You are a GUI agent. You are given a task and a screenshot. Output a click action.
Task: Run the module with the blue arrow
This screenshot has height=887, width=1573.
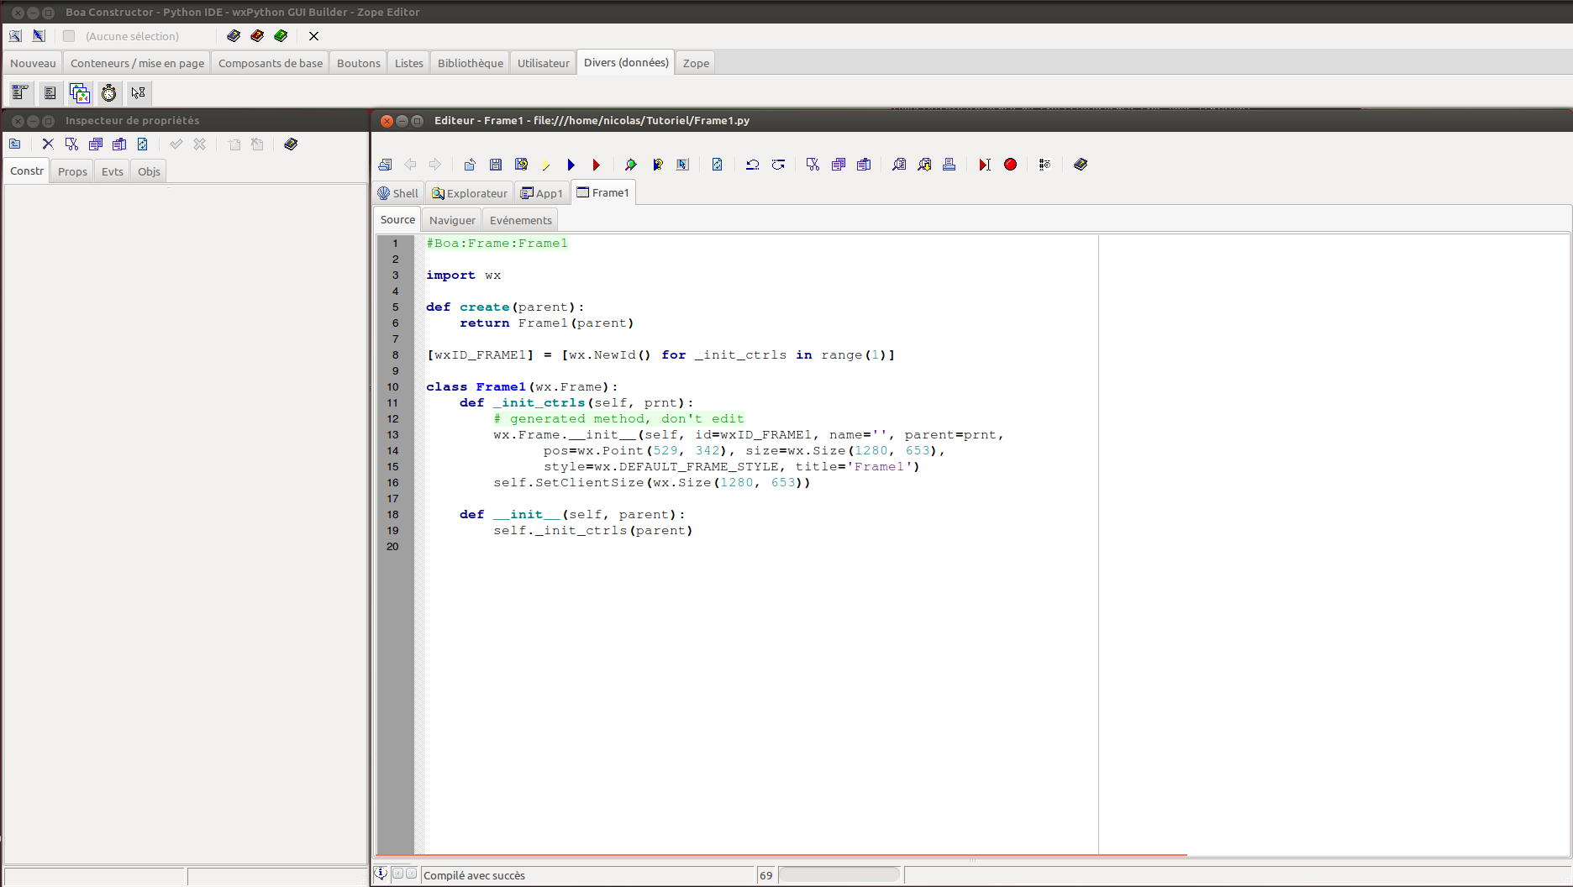571,165
